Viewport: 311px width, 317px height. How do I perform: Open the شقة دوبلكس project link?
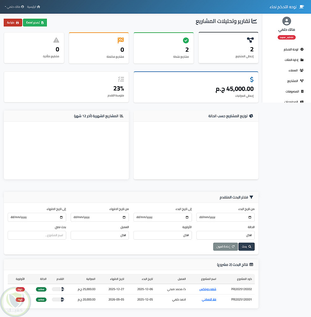click(208, 289)
